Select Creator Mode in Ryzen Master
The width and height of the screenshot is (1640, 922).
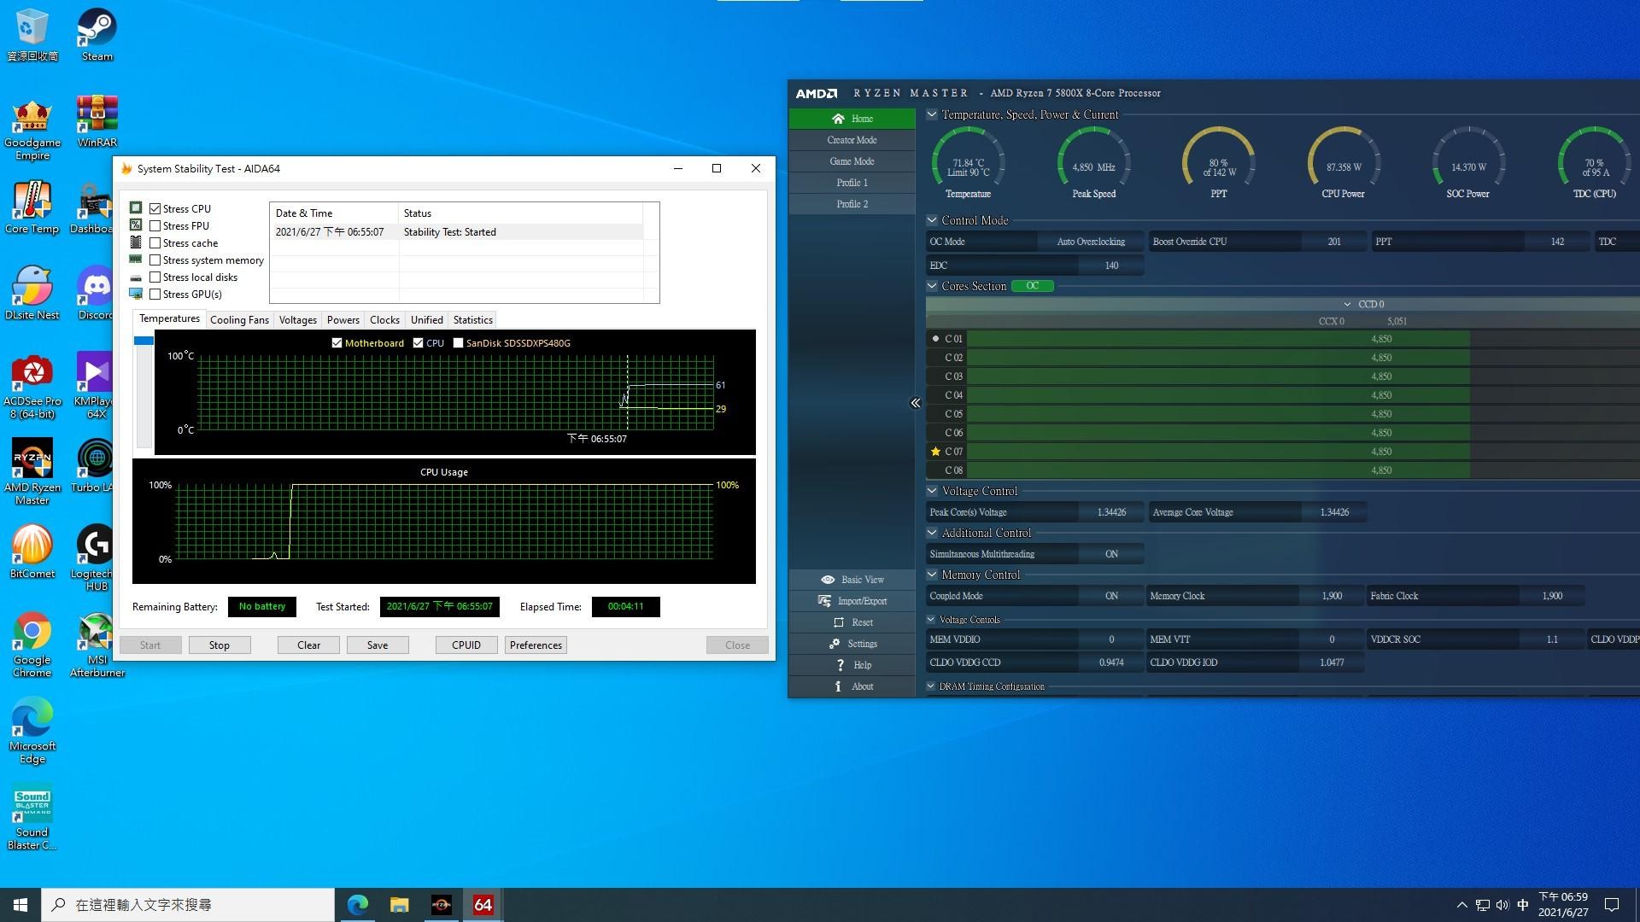tap(852, 140)
